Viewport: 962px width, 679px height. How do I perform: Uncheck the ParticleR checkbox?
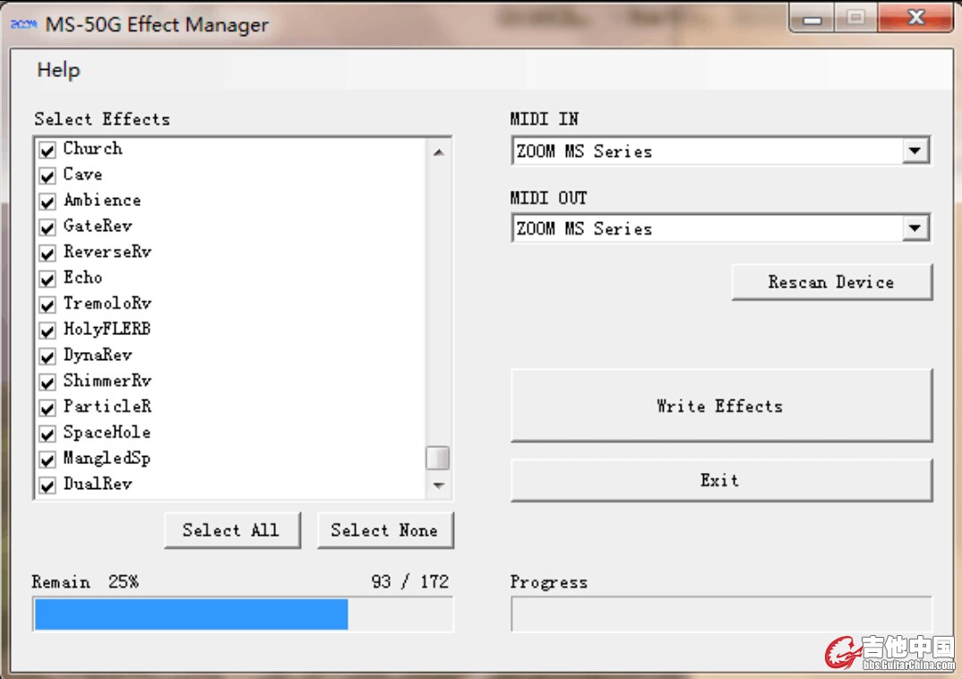click(47, 408)
